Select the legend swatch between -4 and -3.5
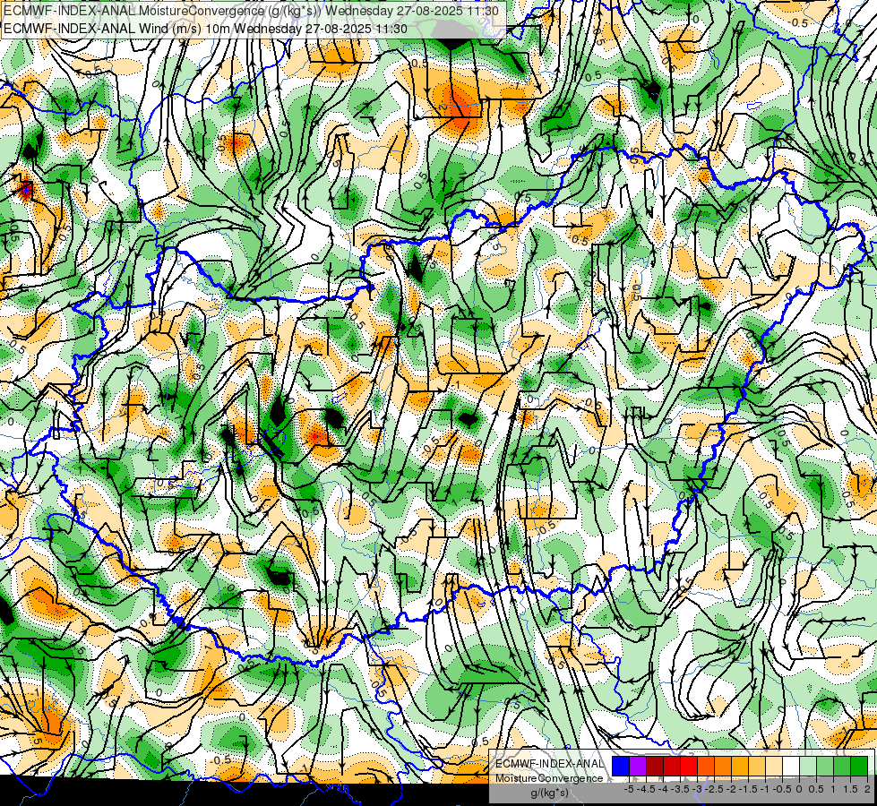The image size is (877, 806). (672, 767)
